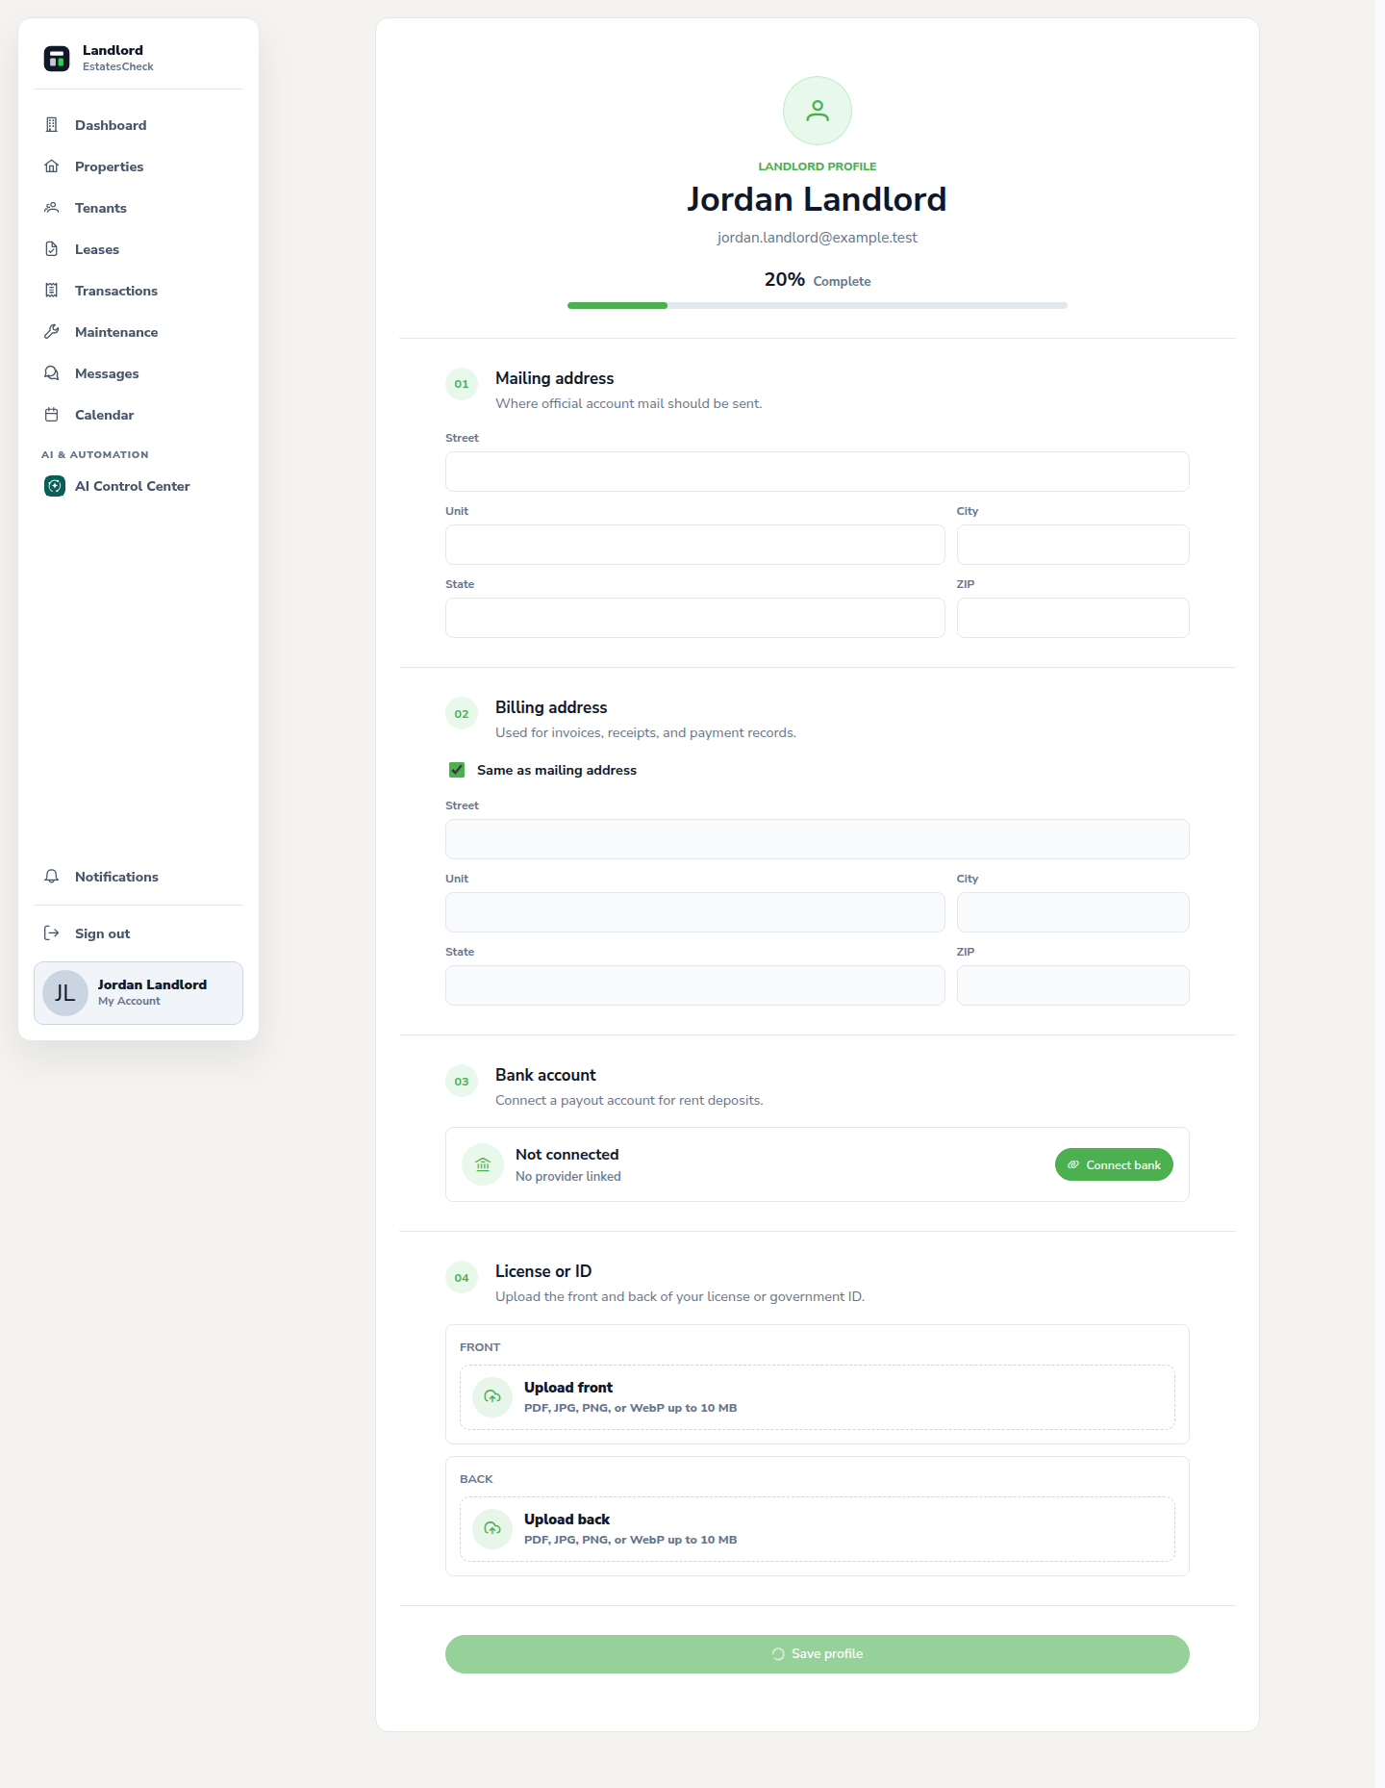The image size is (1385, 1788).
Task: Click the Jordan Landlord profile heading
Action: [818, 199]
